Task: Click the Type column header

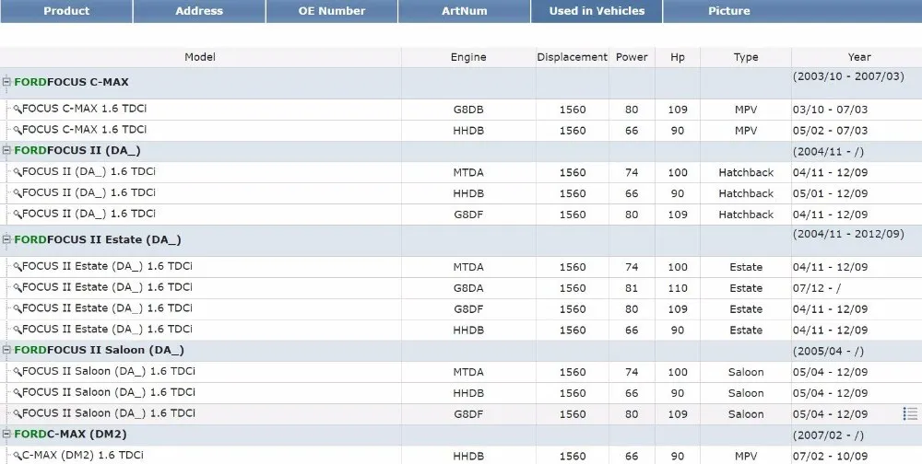Action: (746, 57)
